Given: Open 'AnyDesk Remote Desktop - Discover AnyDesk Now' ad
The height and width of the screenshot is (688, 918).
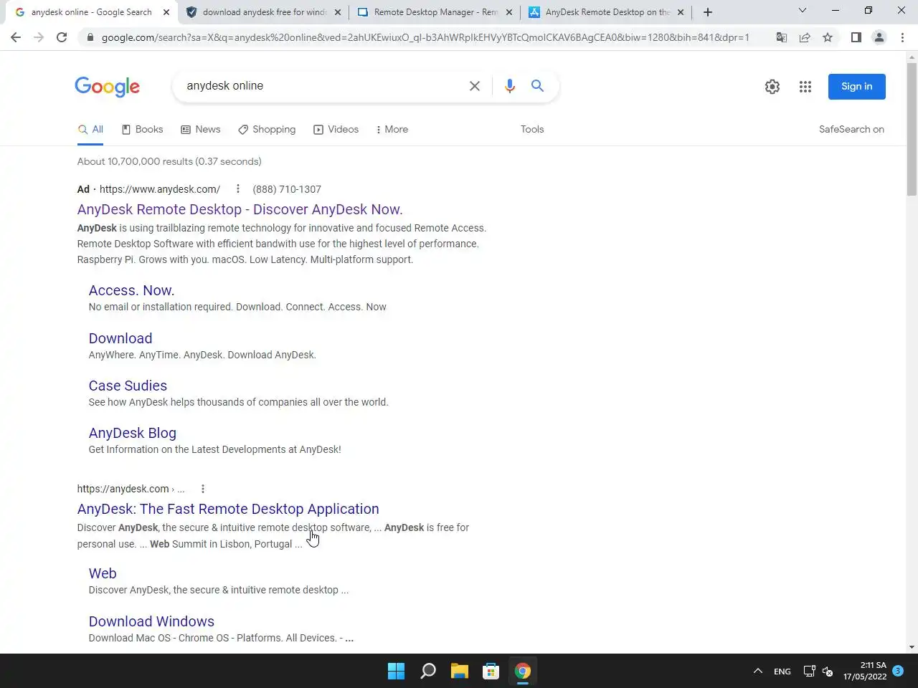Looking at the screenshot, I should coord(240,209).
